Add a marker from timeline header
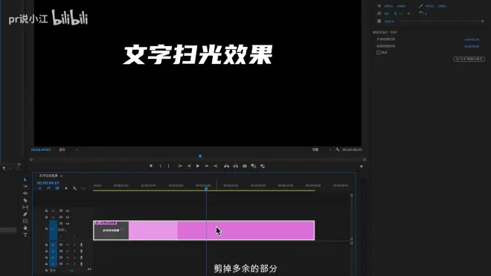This screenshot has width=491, height=276. [65, 188]
